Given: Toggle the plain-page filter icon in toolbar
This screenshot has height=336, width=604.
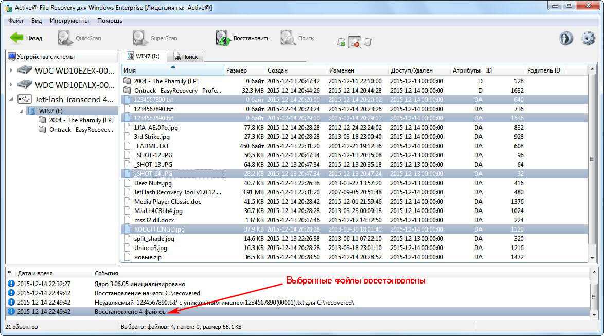Looking at the screenshot, I should click(368, 42).
